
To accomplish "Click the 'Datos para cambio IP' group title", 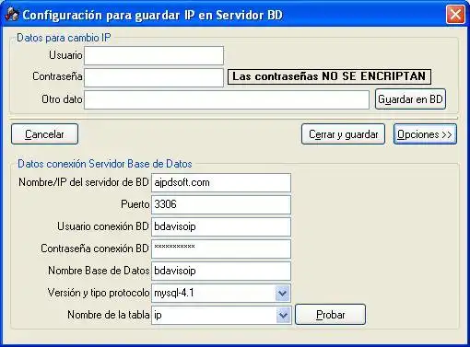I will [64, 38].
